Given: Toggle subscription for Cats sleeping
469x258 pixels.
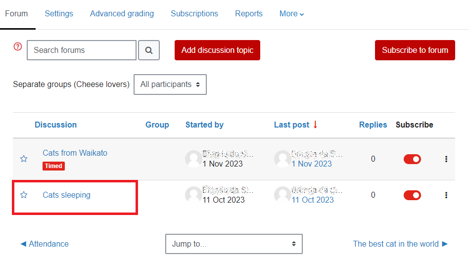Looking at the screenshot, I should point(412,195).
